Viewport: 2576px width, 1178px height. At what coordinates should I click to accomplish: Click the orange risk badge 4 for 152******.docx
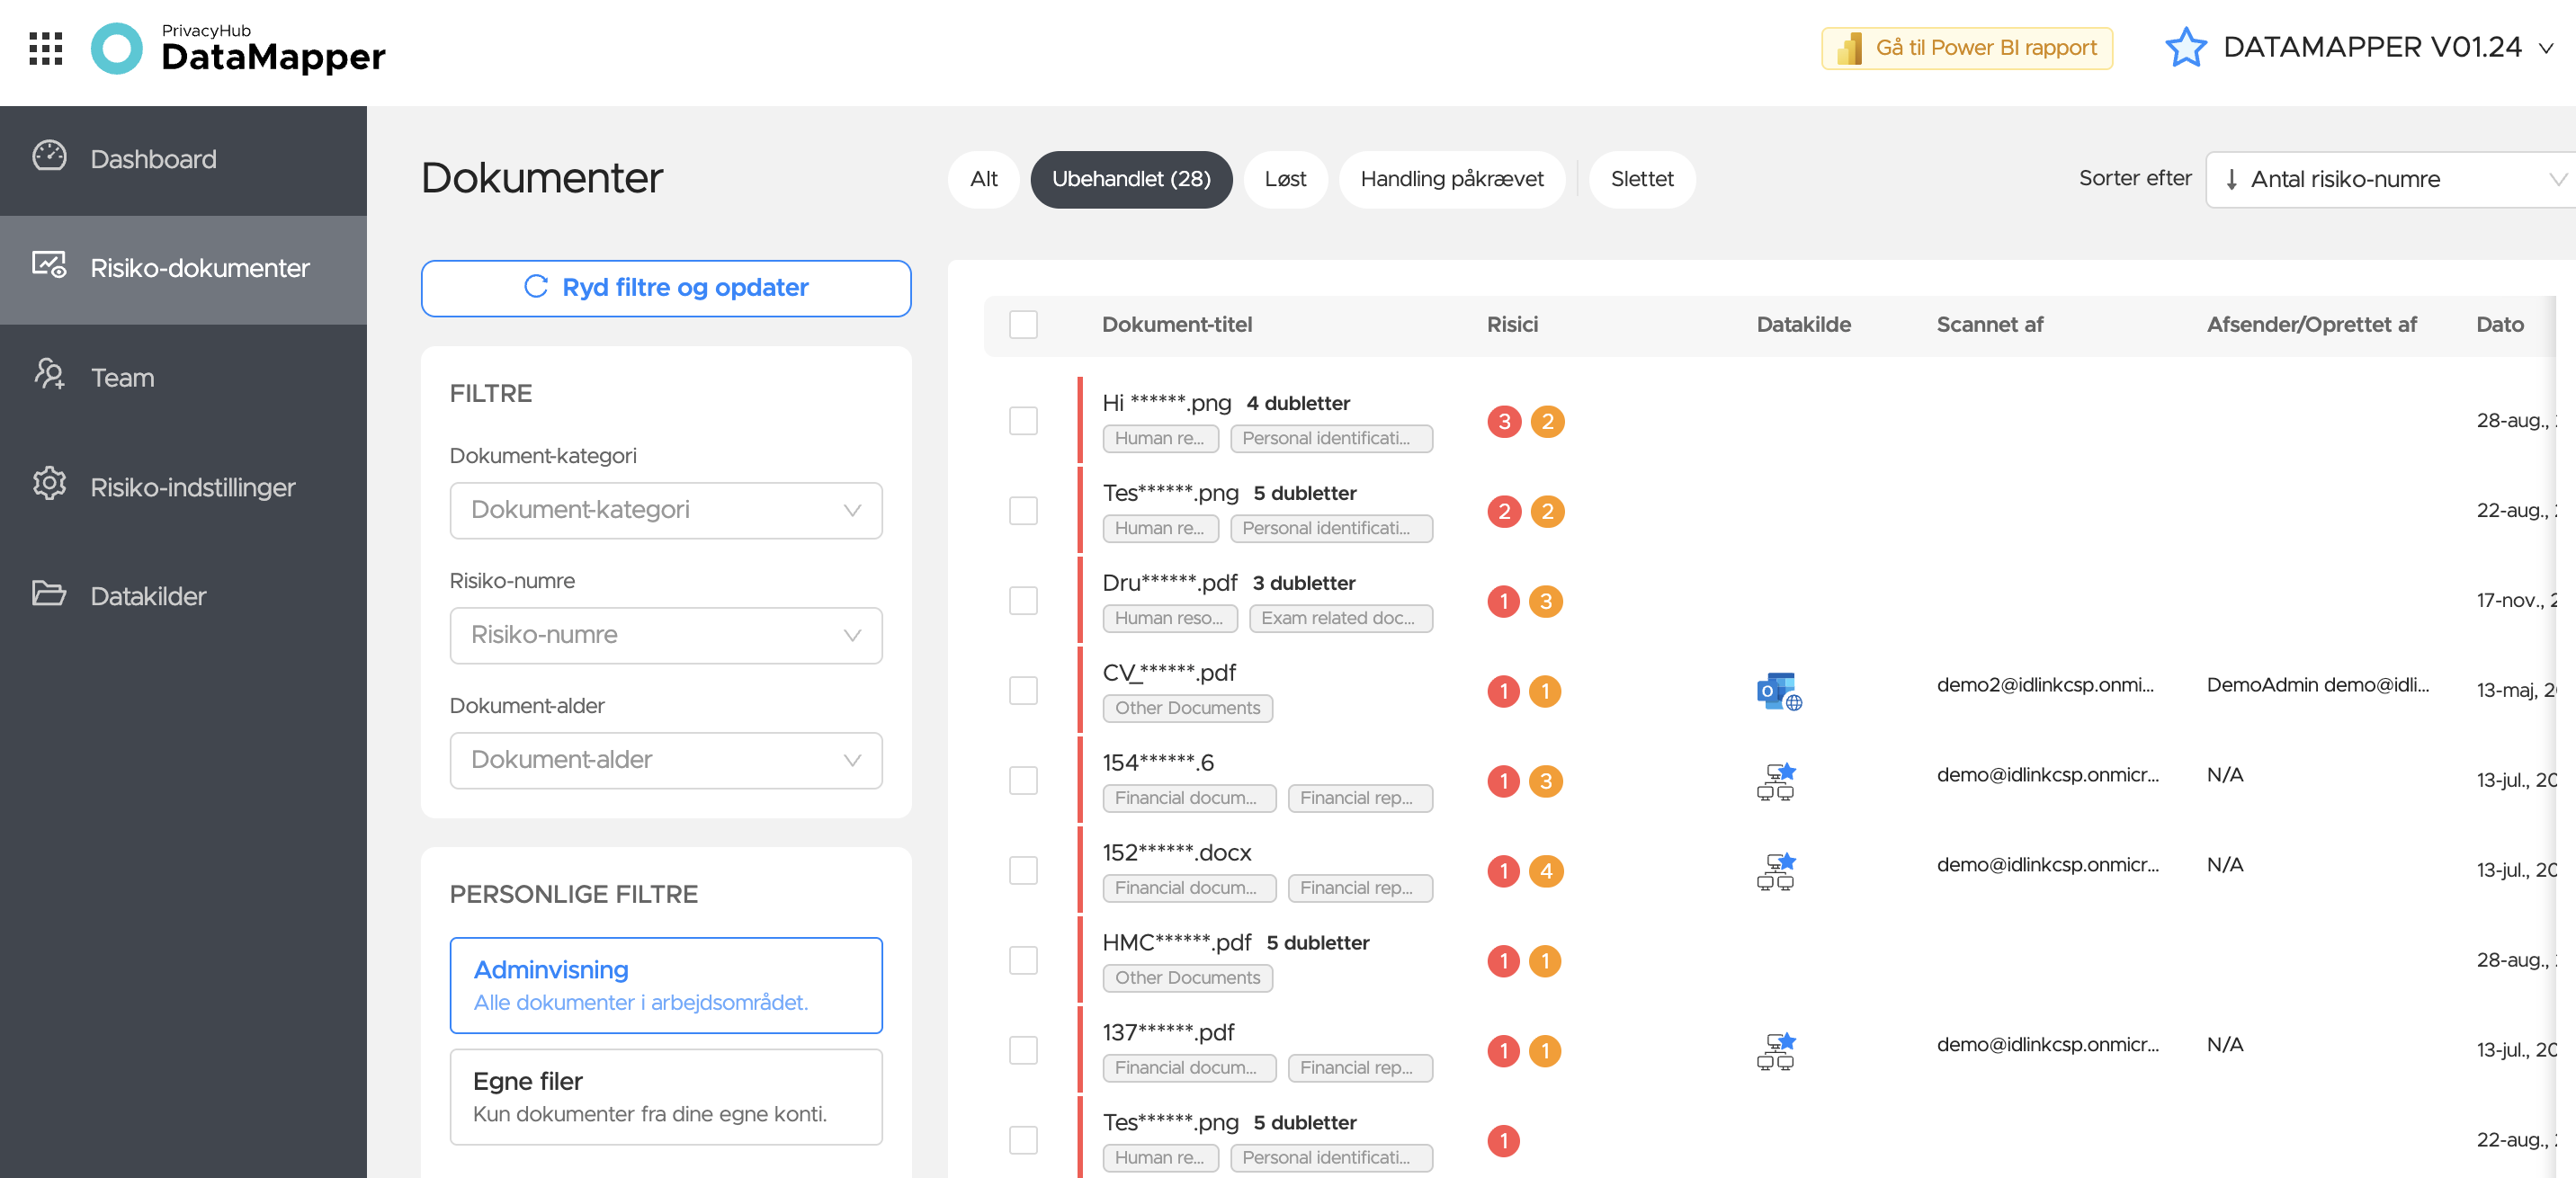[1546, 872]
